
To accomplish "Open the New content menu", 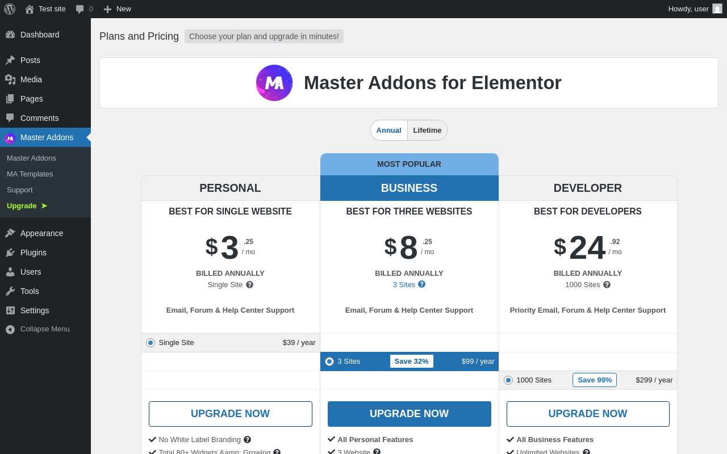I will coord(118,9).
